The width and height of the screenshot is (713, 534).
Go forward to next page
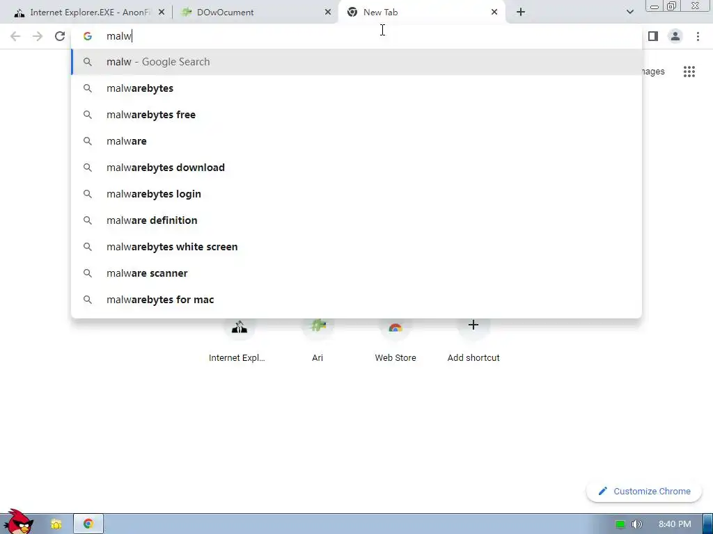[38, 36]
